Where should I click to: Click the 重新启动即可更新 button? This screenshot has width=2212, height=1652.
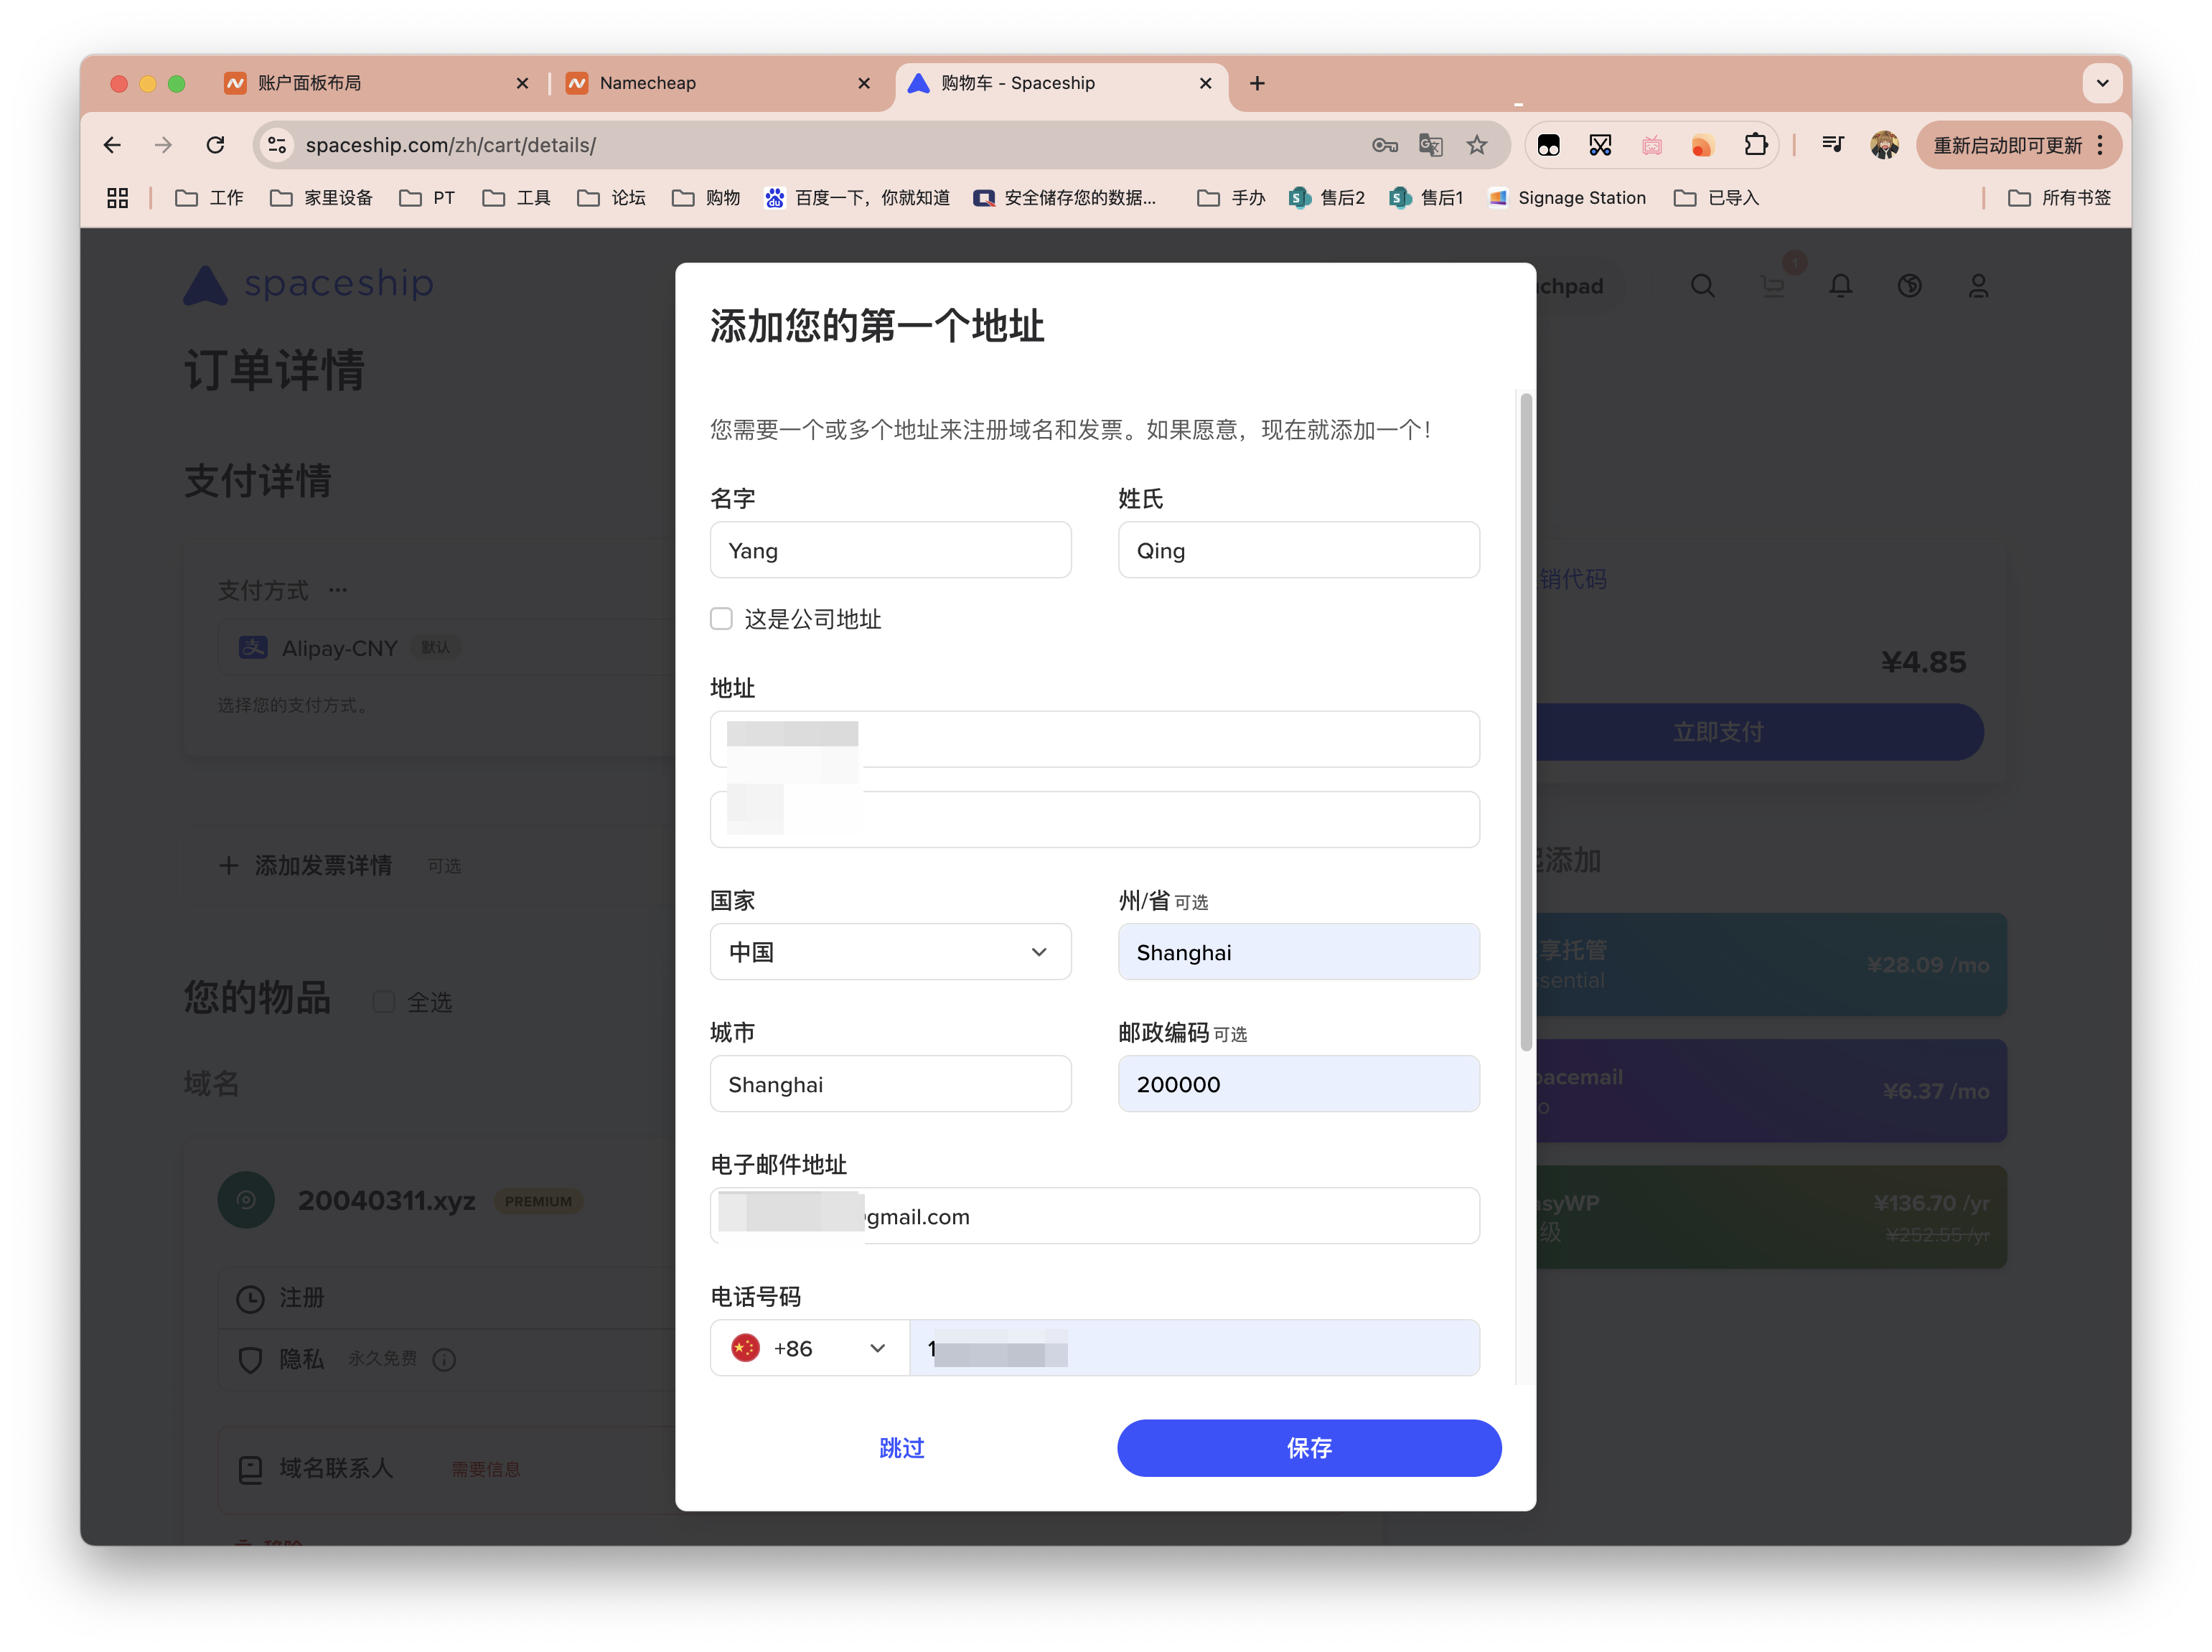[2007, 145]
